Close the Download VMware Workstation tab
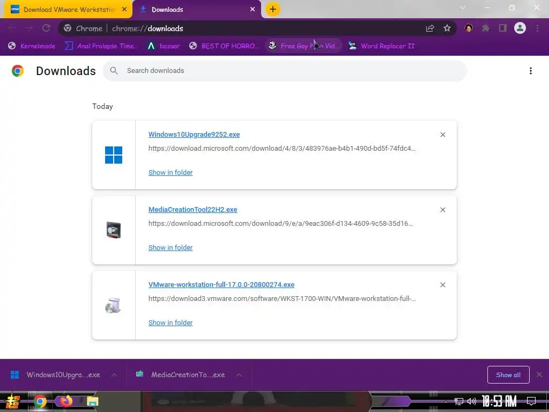 124,10
